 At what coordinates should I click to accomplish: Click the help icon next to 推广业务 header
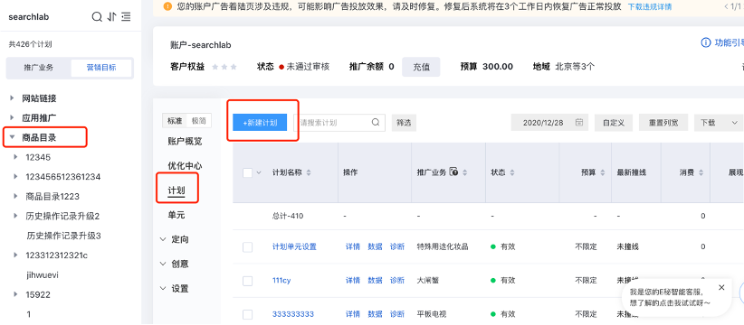click(x=453, y=172)
